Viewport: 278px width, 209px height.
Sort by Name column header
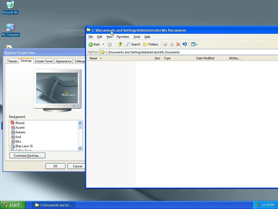coord(111,58)
